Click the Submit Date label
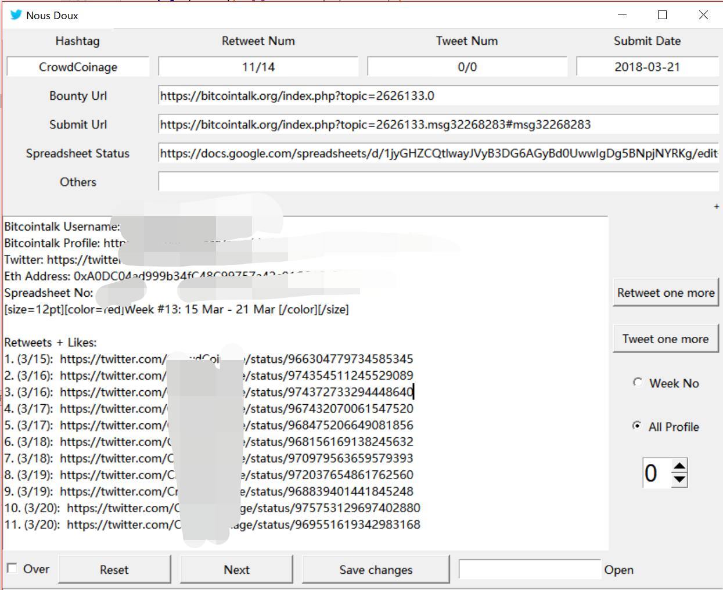The height and width of the screenshot is (590, 723). point(647,41)
